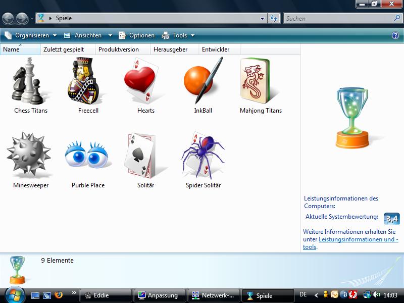Click the blue help question mark button
The height and width of the screenshot is (303, 404).
coord(395,35)
